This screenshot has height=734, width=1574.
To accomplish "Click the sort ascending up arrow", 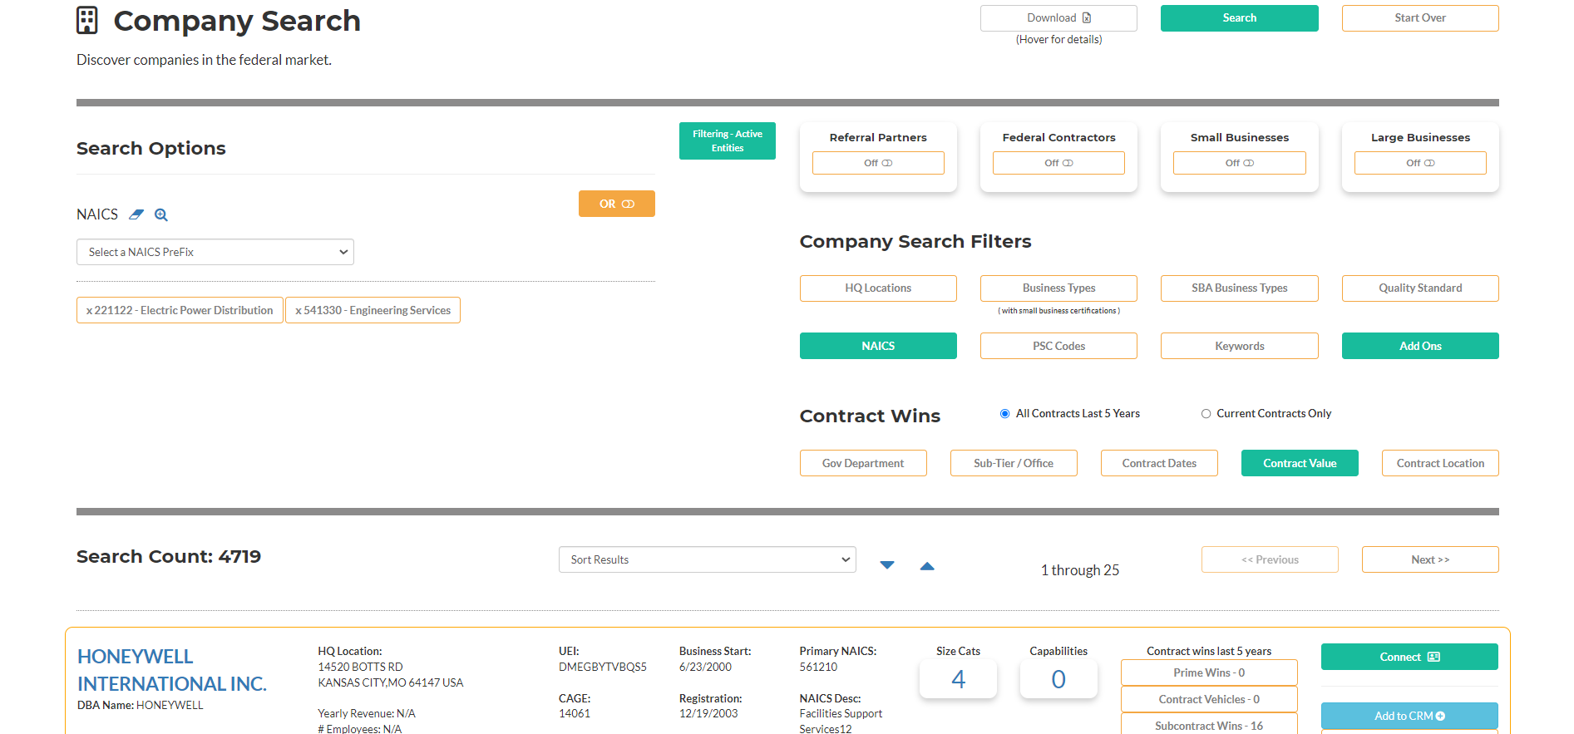I will pos(927,566).
